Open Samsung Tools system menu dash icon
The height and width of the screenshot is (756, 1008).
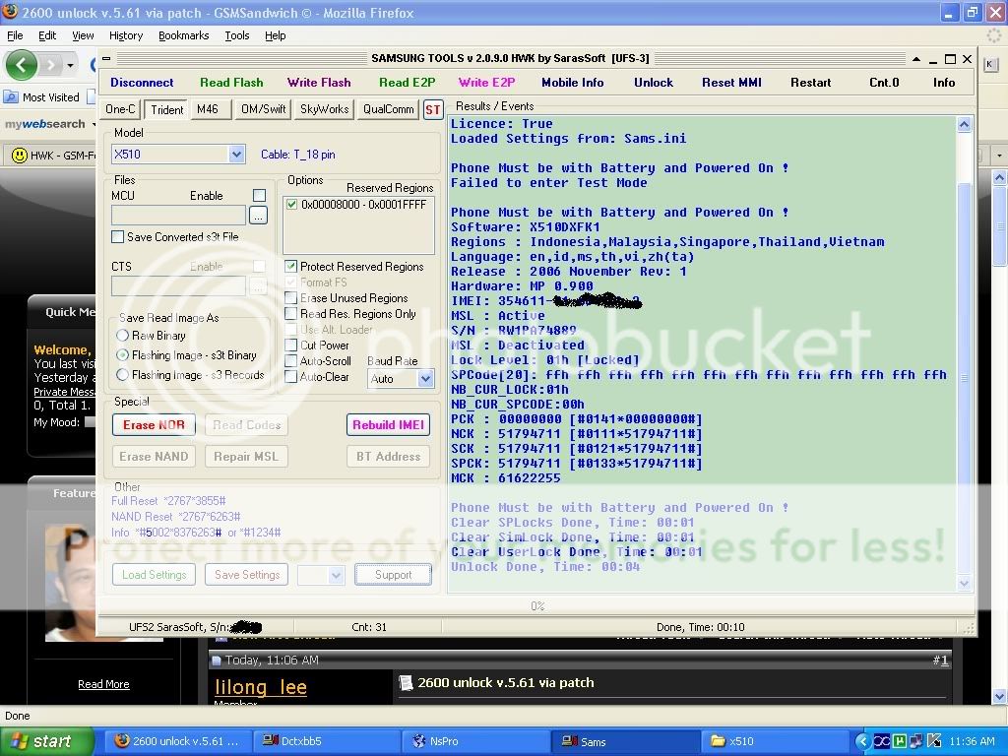click(x=106, y=58)
